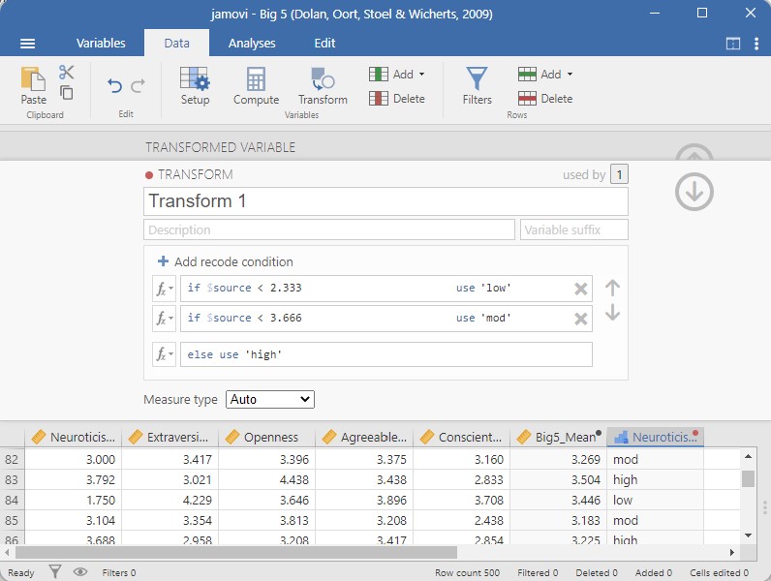Select the Agreeableness column header
The image size is (771, 581).
[x=364, y=437]
